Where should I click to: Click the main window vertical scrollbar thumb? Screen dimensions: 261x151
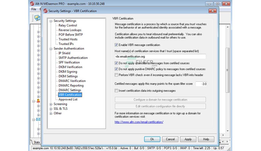pos(227,70)
